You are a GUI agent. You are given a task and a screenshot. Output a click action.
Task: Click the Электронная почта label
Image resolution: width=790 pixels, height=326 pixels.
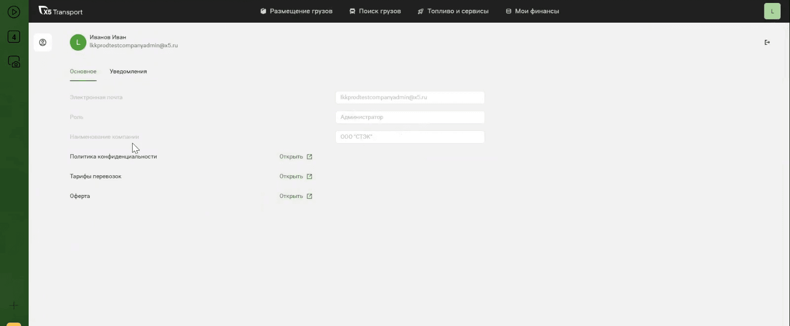click(x=96, y=98)
